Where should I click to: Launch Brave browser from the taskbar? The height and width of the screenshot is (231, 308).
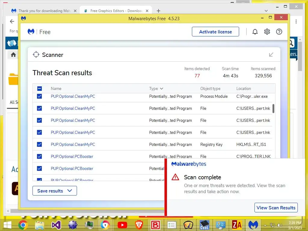coord(139,225)
